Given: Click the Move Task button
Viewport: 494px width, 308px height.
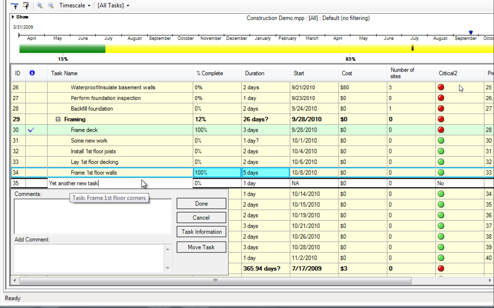Looking at the screenshot, I should 201,247.
